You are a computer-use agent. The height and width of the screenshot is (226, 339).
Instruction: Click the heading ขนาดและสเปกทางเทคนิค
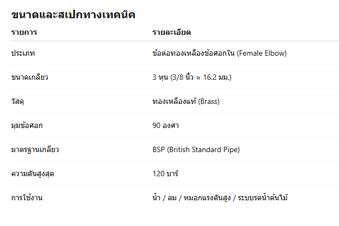tap(73, 15)
